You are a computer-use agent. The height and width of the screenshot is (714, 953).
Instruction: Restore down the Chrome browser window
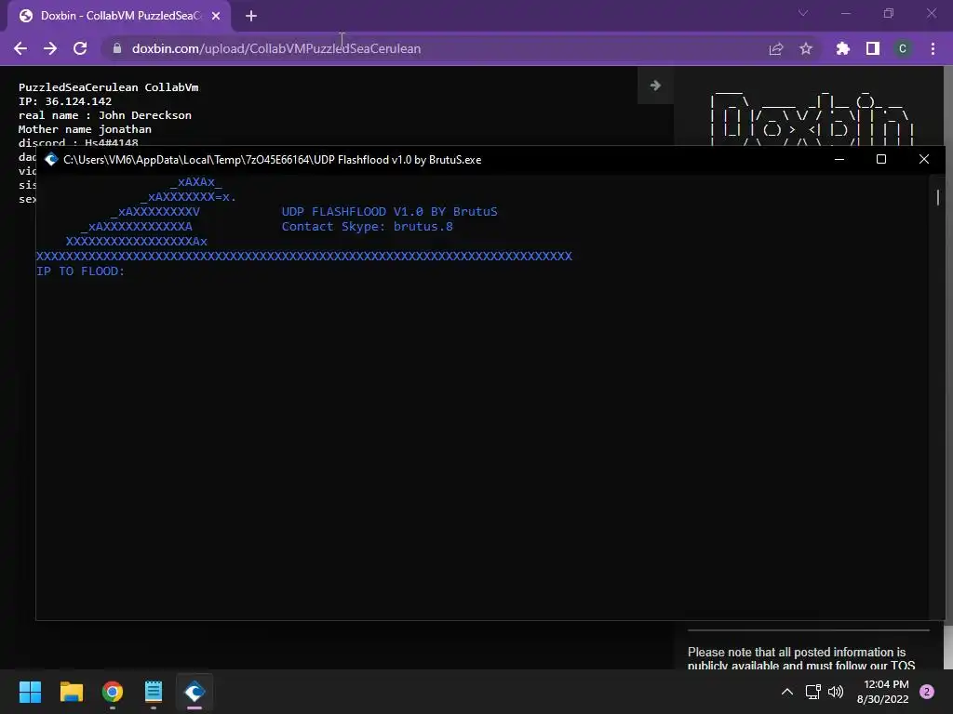click(889, 13)
